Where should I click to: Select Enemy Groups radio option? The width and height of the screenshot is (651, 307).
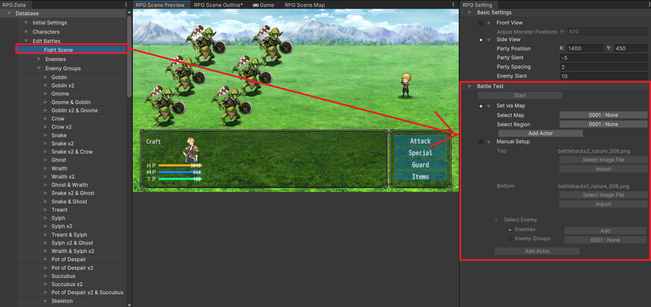point(510,239)
